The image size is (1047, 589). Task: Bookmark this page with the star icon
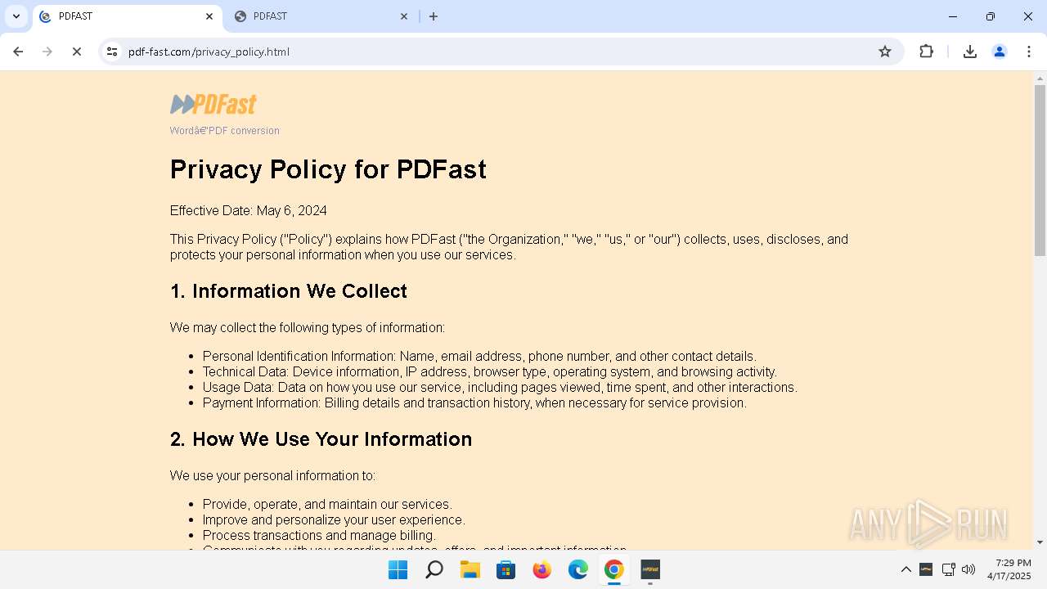click(885, 52)
